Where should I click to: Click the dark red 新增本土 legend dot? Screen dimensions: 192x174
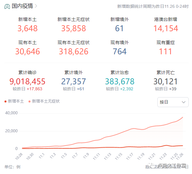click(x=5, y=101)
